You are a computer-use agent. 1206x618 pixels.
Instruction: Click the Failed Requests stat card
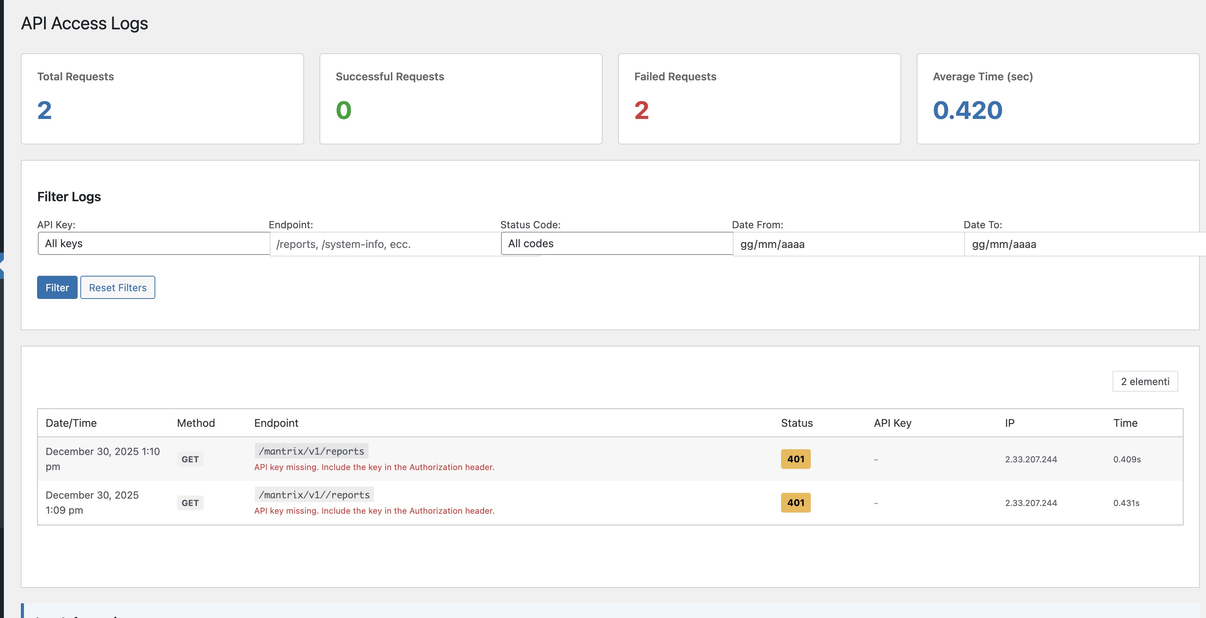[759, 99]
